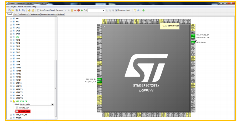Click the Zoom In magnifier icon
Viewport: 243px width, 123px height.
pyautogui.click(x=107, y=10)
